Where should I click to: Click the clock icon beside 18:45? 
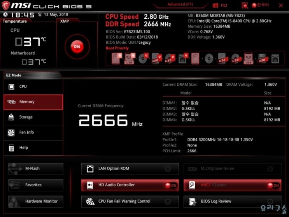tap(5, 14)
